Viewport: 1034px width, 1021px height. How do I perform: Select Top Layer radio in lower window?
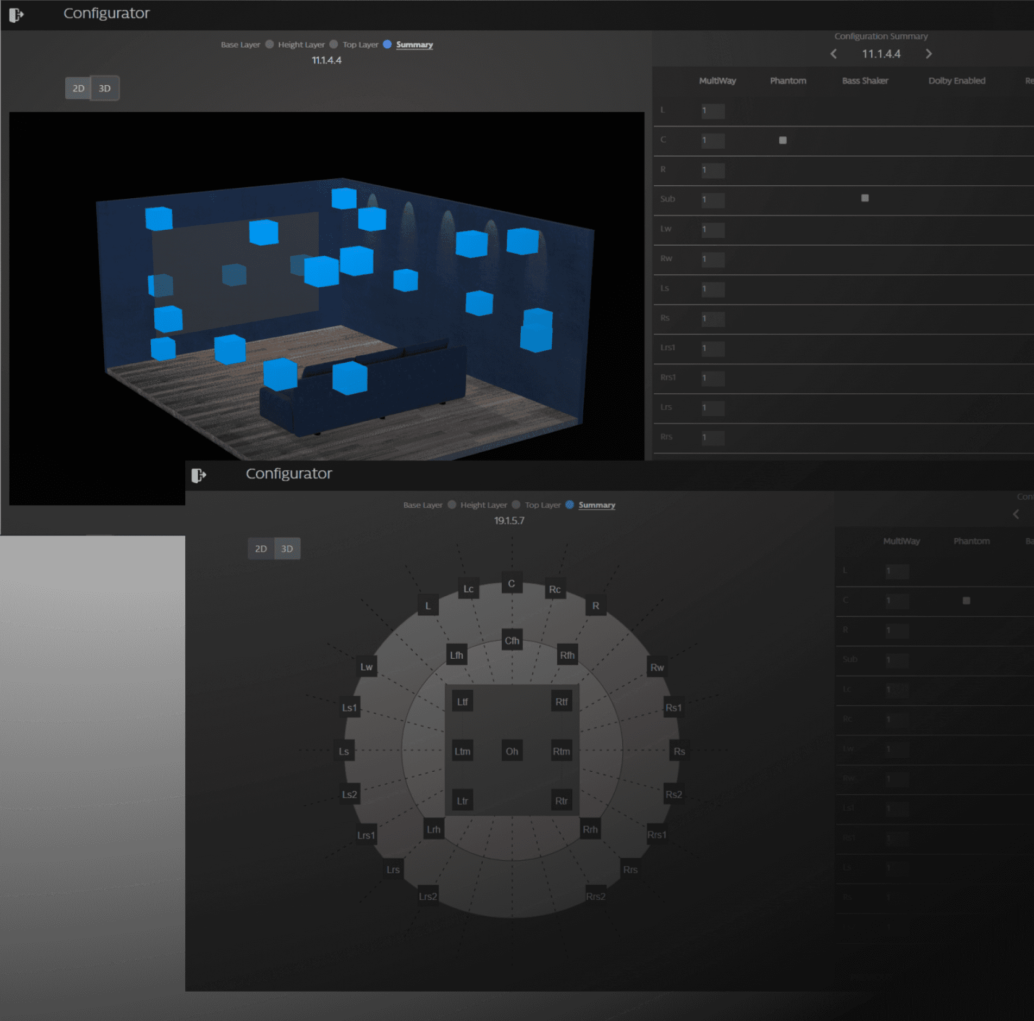coord(570,505)
